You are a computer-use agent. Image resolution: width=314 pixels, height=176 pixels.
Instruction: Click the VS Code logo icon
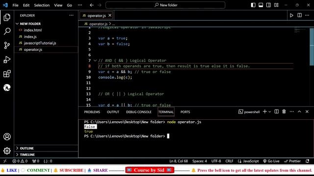(5, 5)
